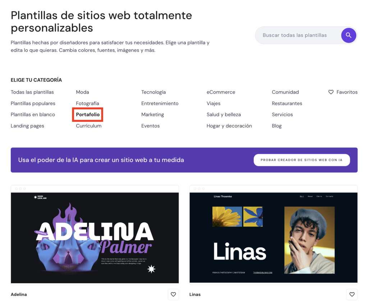Open Plantillas en blanco

click(x=33, y=114)
